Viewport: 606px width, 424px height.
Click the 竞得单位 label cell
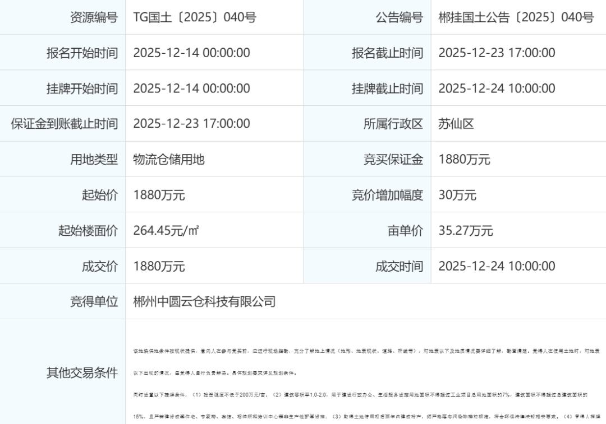click(x=94, y=302)
